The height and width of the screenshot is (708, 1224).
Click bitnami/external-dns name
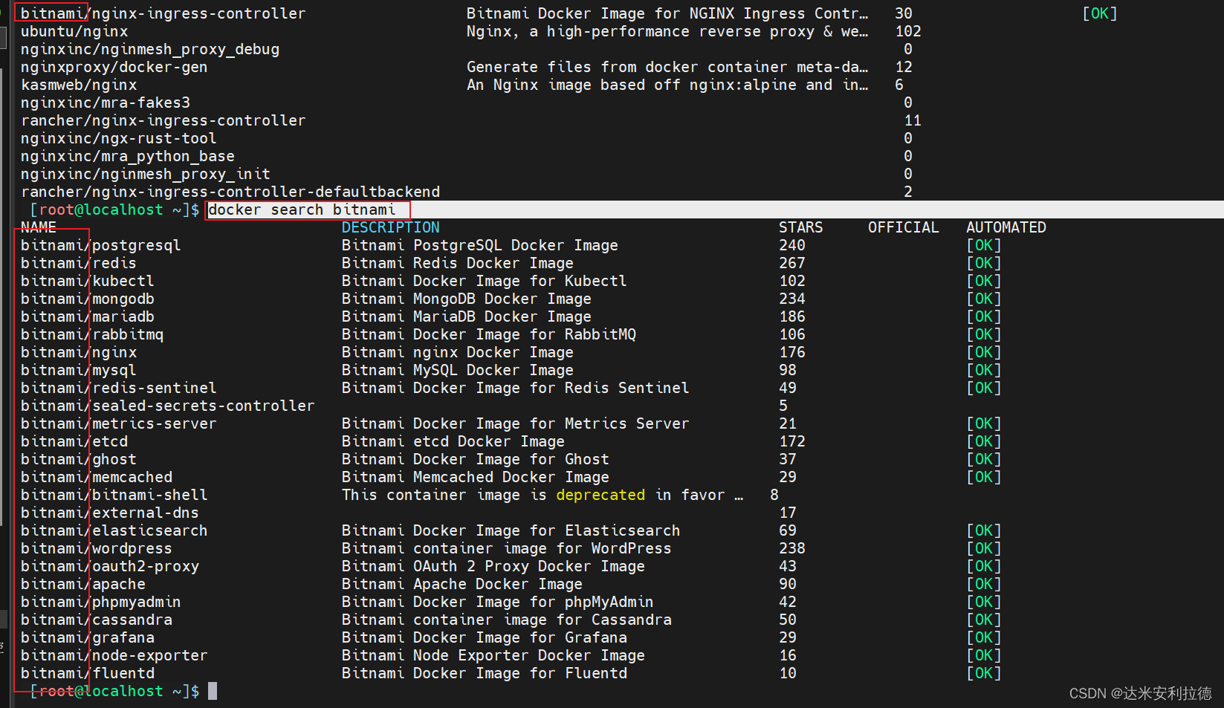tap(109, 513)
